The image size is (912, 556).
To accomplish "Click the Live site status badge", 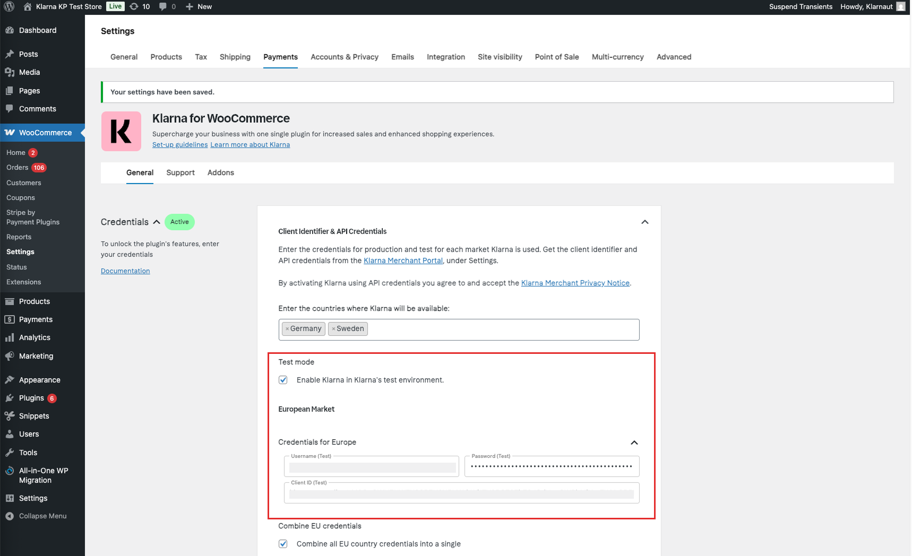I will pyautogui.click(x=115, y=6).
